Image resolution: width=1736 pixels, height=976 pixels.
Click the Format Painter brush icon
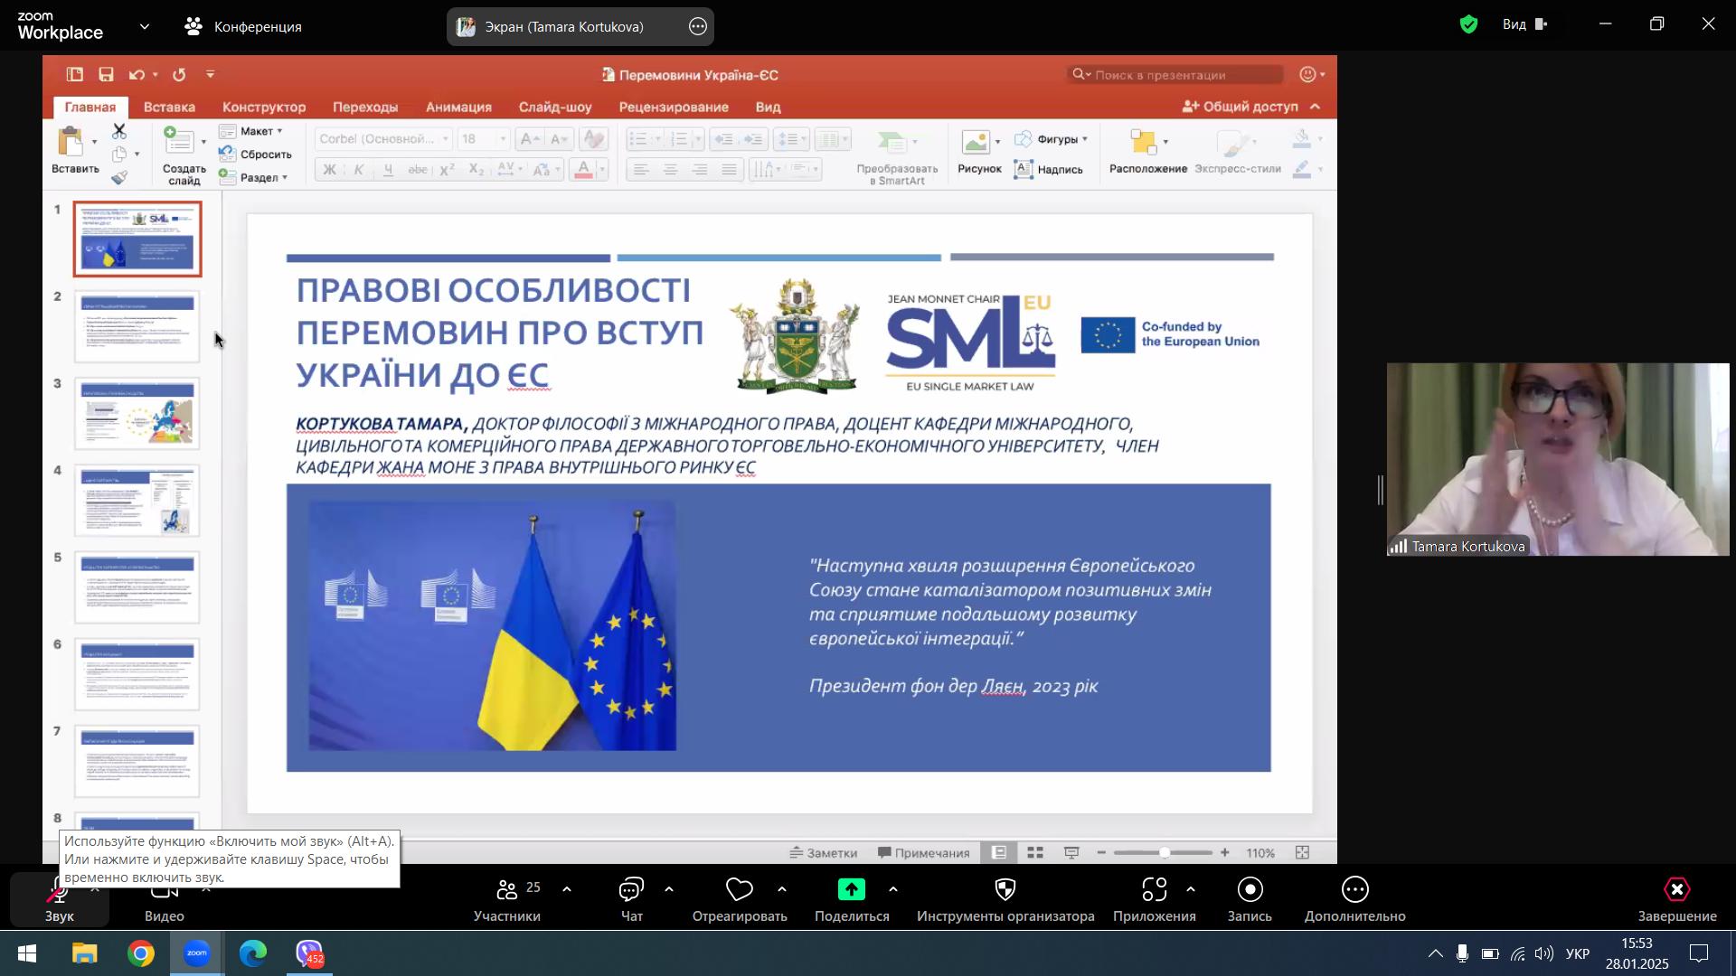click(119, 177)
